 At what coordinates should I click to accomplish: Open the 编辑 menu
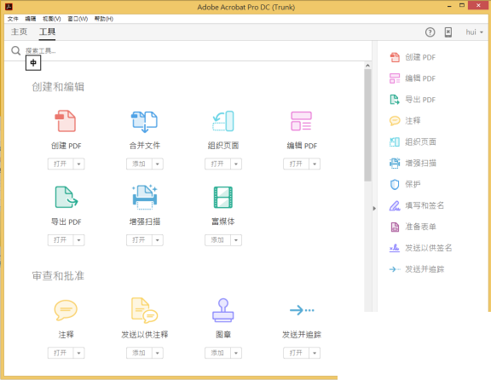[x=31, y=19]
